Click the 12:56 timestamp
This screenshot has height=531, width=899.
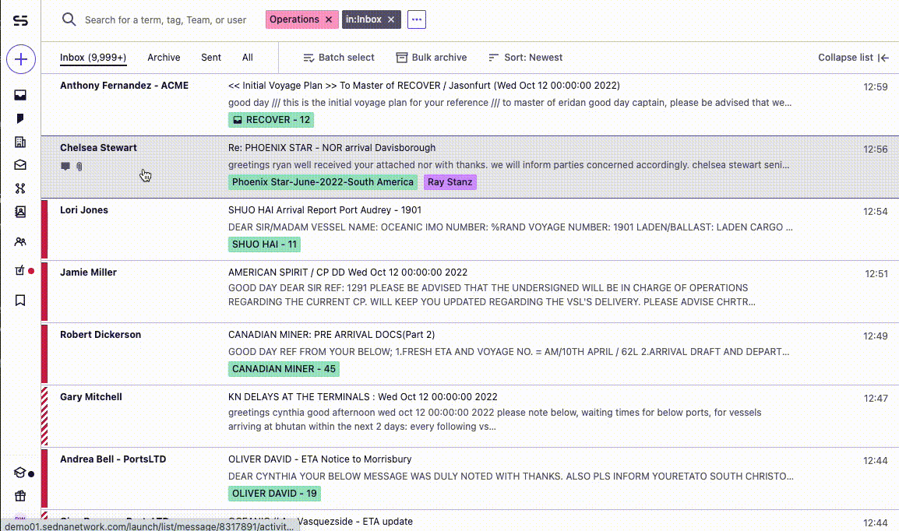pos(876,149)
